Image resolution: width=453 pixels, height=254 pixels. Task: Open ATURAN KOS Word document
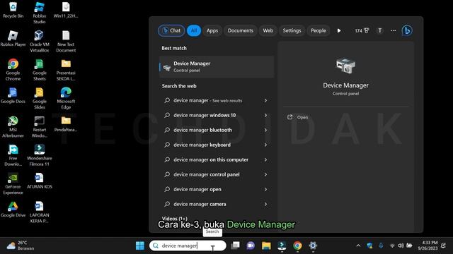[40, 181]
